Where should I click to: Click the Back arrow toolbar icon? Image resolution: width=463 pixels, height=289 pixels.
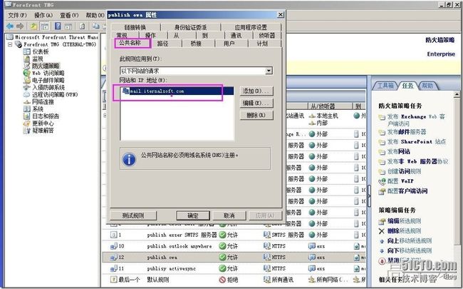coord(10,26)
